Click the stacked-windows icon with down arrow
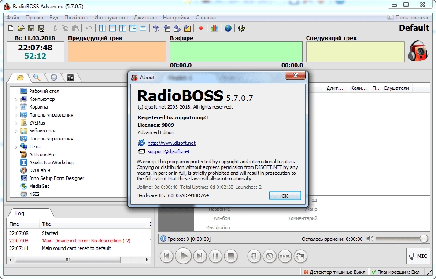 click(x=177, y=28)
